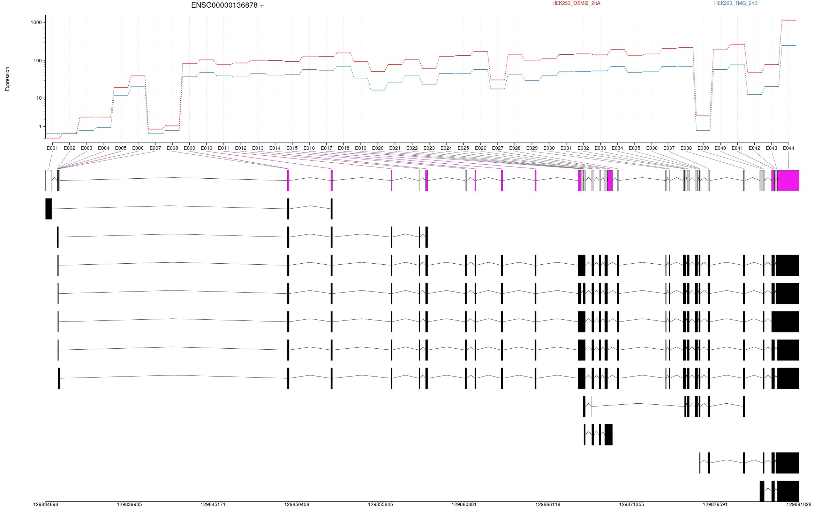Click exon label E030
Image resolution: width=837 pixels, height=512 pixels.
[549, 148]
